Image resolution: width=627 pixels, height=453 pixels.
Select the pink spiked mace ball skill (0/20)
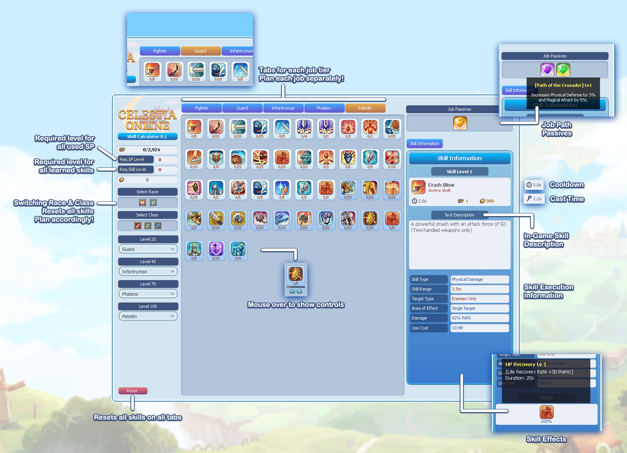(260, 218)
